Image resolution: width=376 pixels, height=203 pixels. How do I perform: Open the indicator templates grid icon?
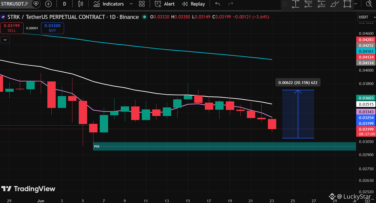point(142,4)
